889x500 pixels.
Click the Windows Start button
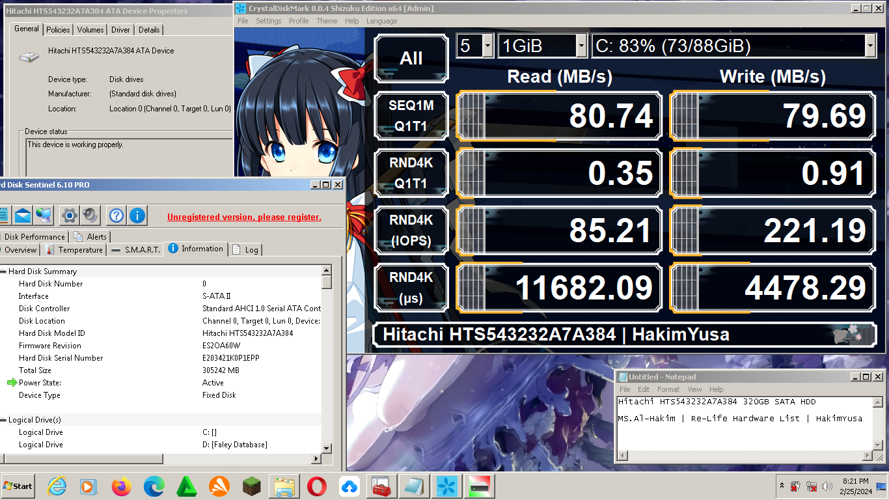pyautogui.click(x=18, y=486)
